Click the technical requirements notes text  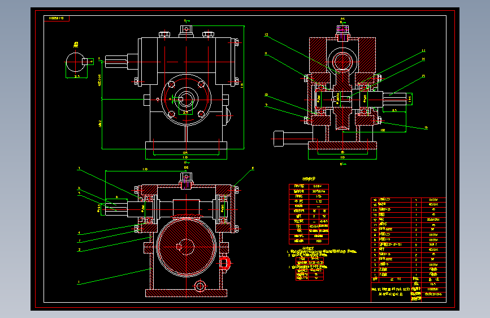[322, 265]
